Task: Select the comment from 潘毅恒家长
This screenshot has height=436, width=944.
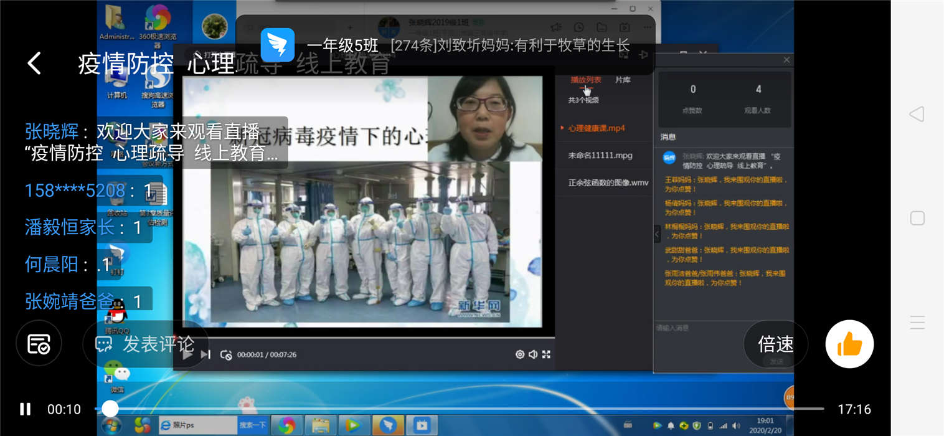Action: click(84, 227)
